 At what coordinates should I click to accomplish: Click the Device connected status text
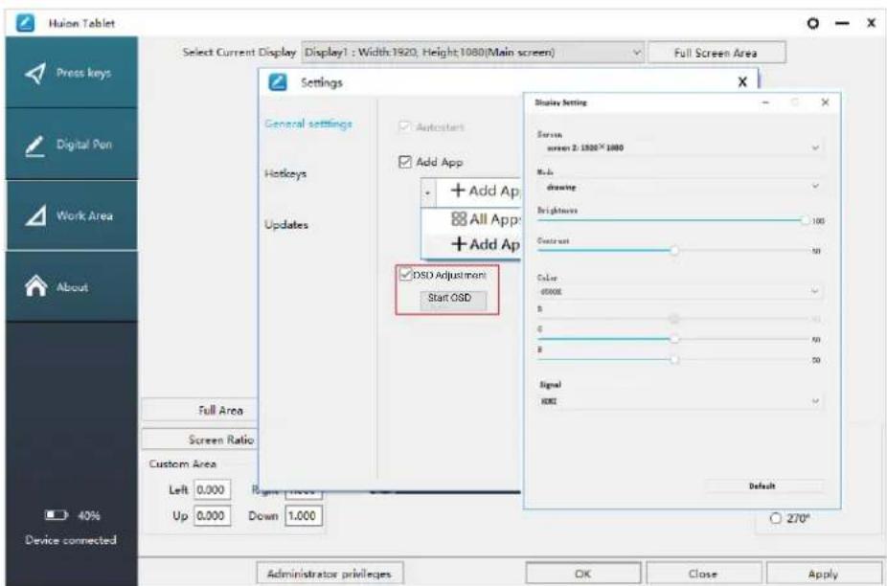point(71,540)
